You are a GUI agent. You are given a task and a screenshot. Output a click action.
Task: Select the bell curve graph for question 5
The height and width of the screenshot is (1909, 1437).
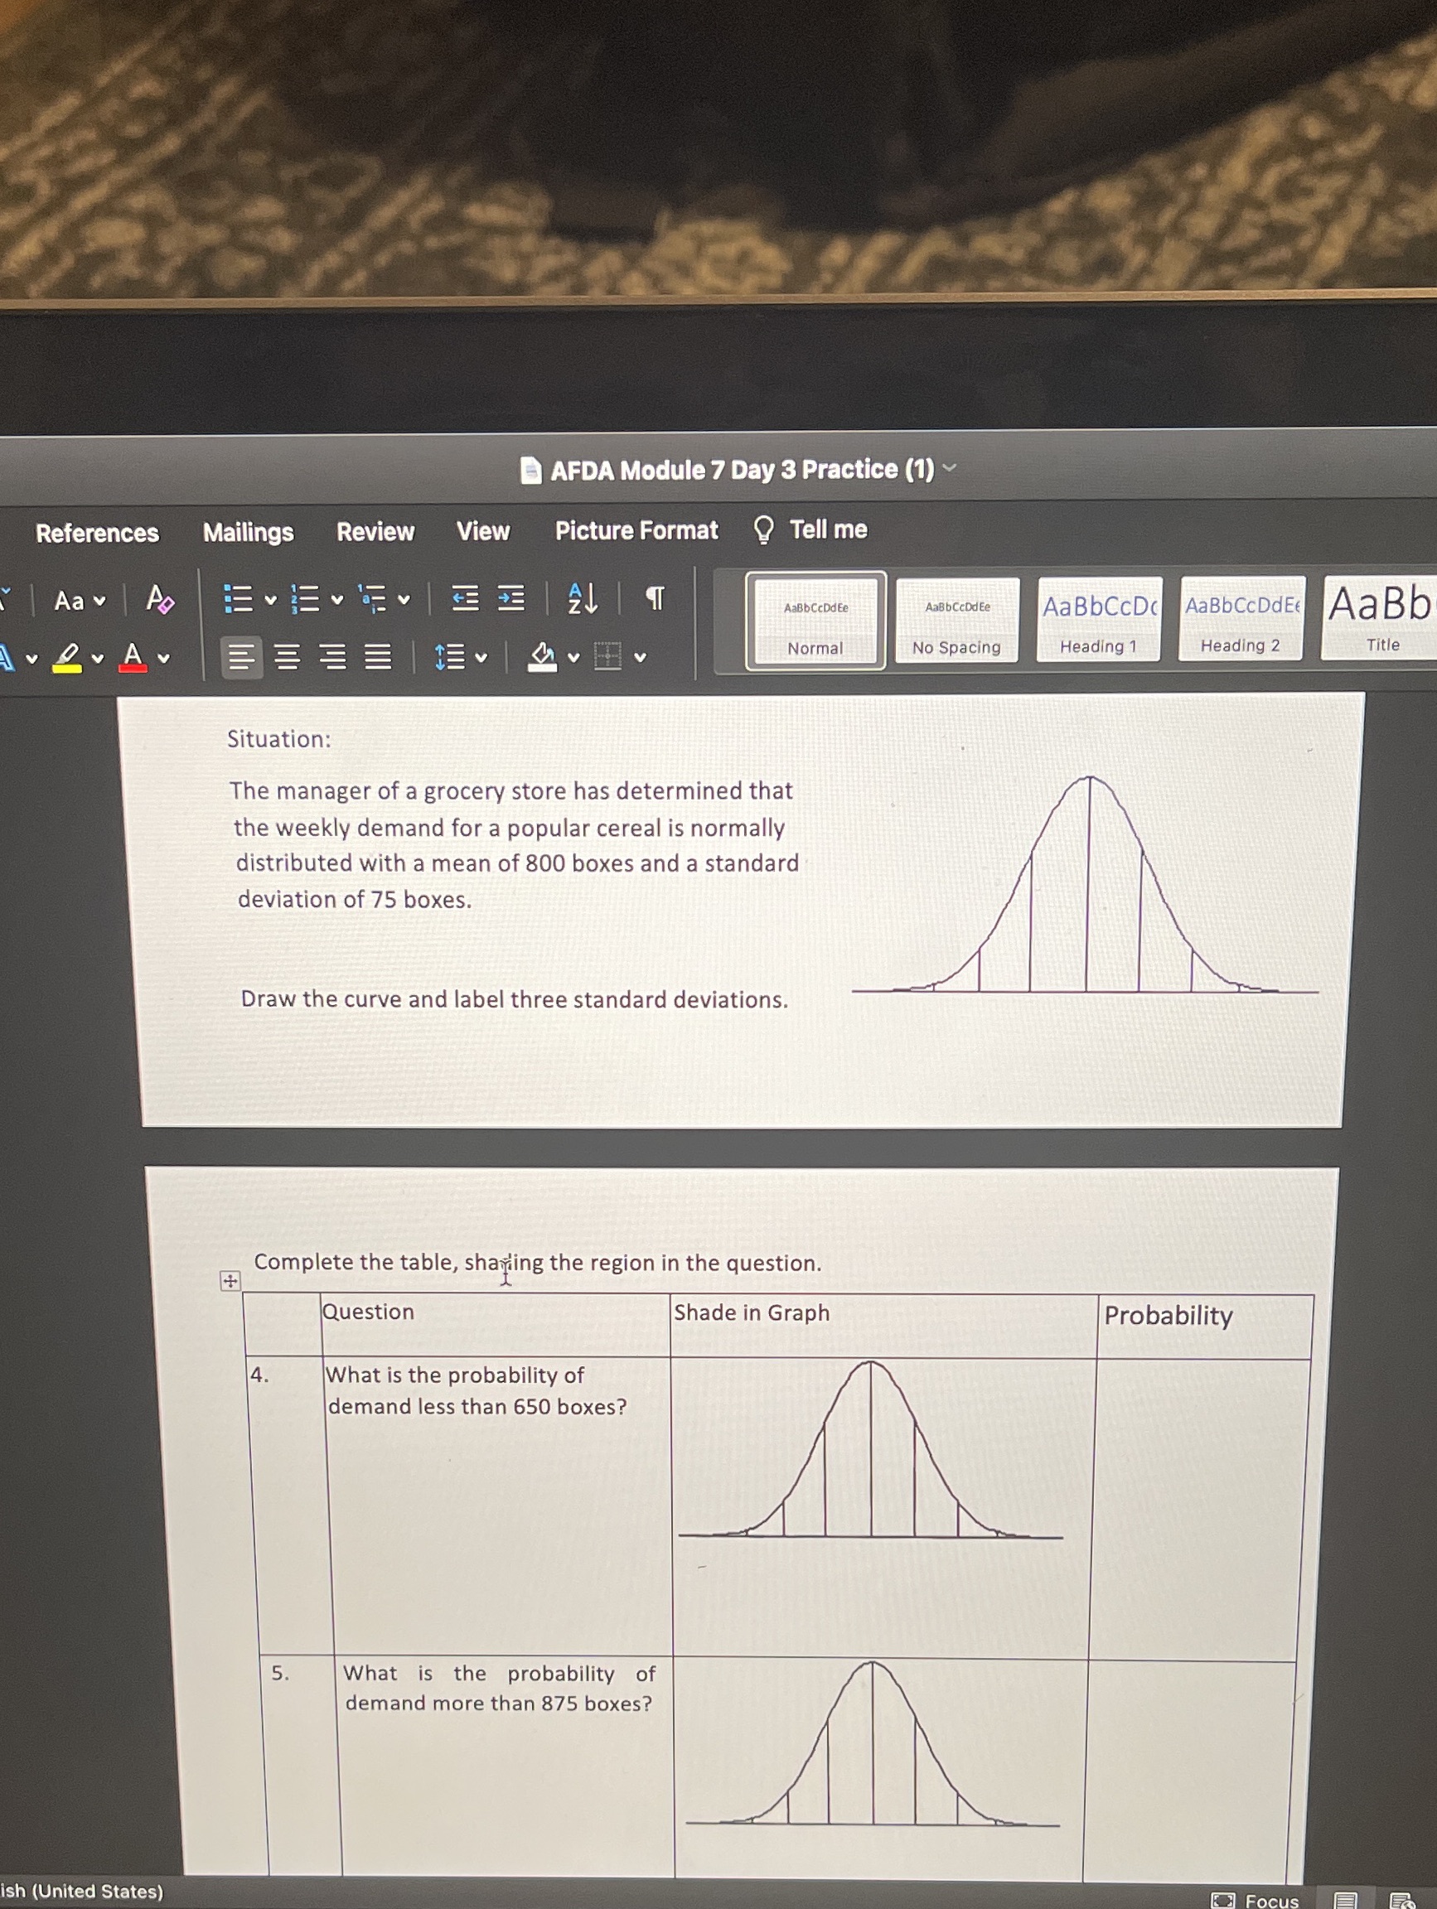873,1744
